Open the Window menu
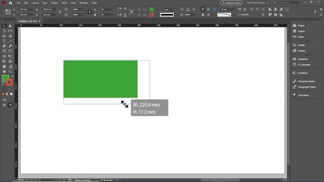 (x=84, y=3)
